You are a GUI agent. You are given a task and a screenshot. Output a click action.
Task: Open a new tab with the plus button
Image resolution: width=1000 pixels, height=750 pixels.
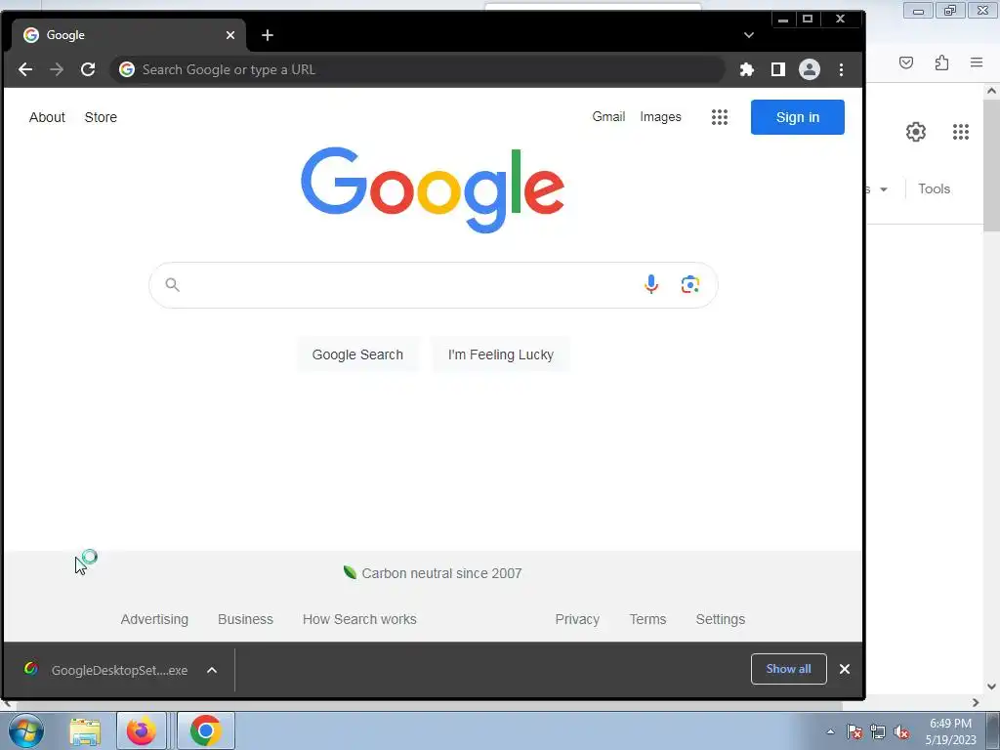click(268, 35)
